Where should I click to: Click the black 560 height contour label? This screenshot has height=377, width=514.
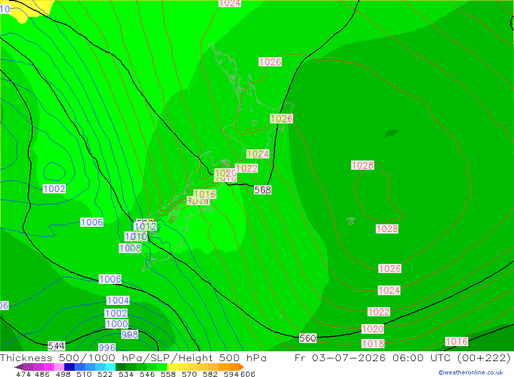[x=308, y=338]
